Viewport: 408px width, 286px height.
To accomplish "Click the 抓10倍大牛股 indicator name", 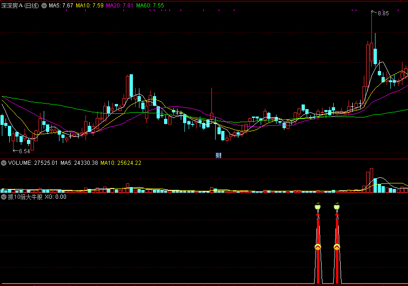I will point(25,197).
